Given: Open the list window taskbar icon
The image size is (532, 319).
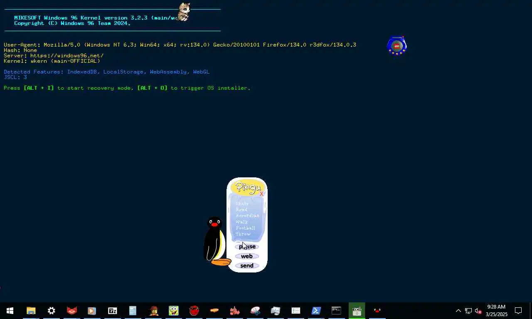Looking at the screenshot, I should click(296, 311).
